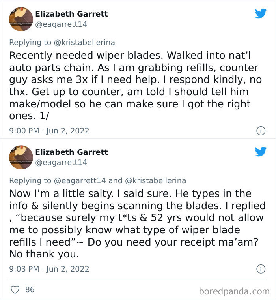276x300 pixels.
Task: Click first tweet's profile avatar
Action: 21,19
